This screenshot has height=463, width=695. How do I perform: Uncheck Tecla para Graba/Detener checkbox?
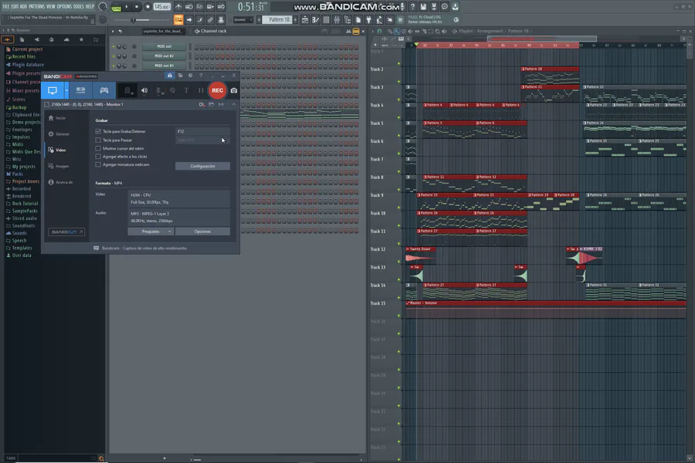point(98,132)
